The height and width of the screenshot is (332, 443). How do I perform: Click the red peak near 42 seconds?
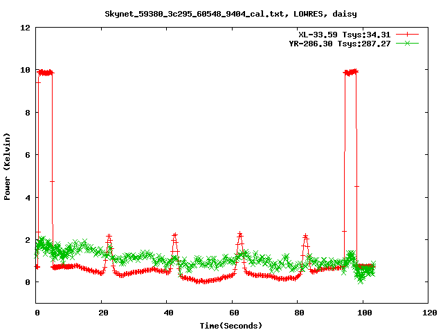(175, 235)
